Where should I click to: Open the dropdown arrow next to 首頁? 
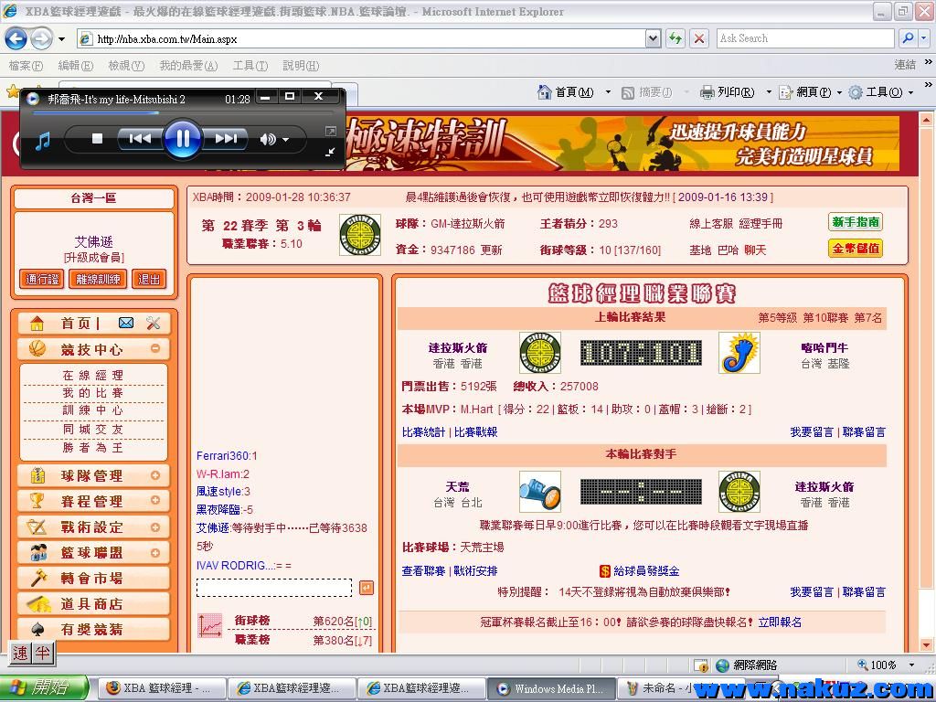(x=608, y=92)
